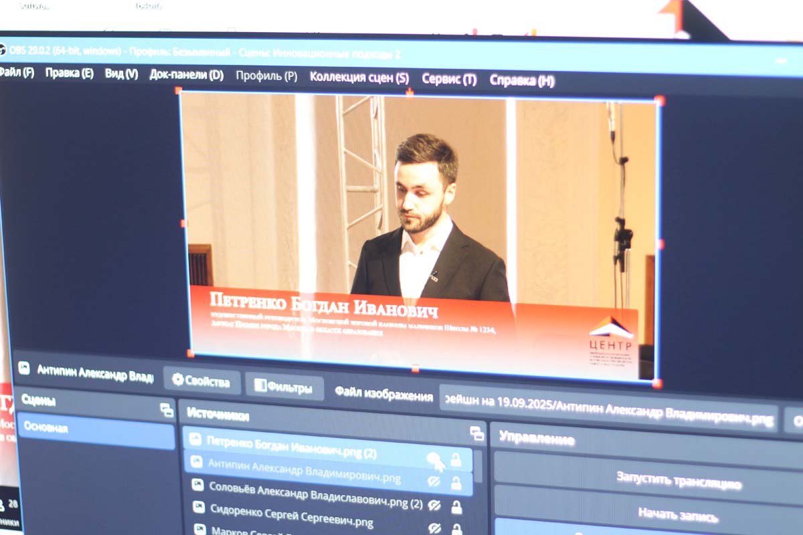Viewport: 803px width, 535px height.
Task: Open the Коллекция сцен menu
Action: (x=359, y=77)
